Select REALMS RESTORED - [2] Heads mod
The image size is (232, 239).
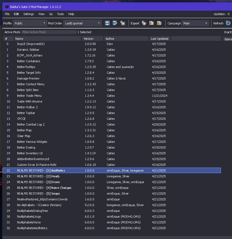[x=112, y=176]
